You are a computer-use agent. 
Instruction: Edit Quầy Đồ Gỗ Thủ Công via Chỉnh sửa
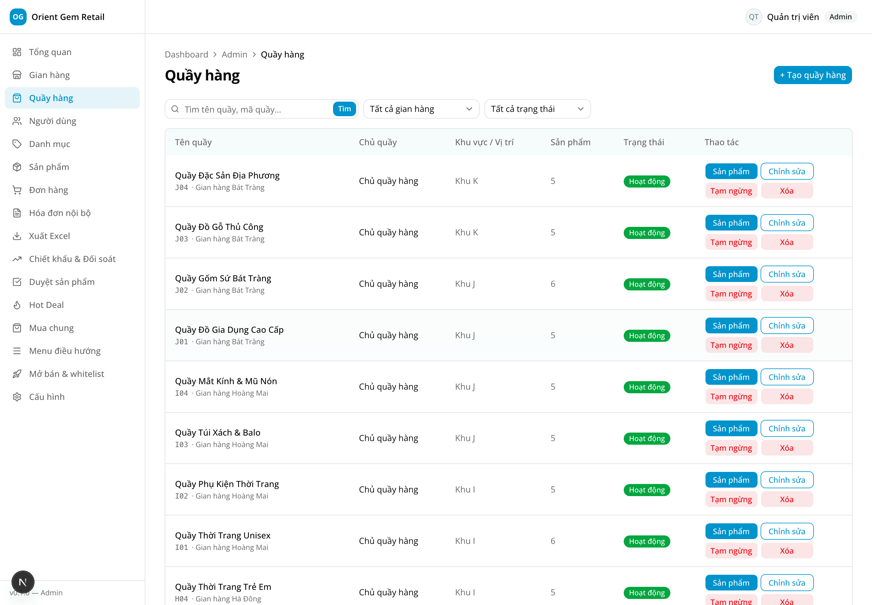pos(787,223)
